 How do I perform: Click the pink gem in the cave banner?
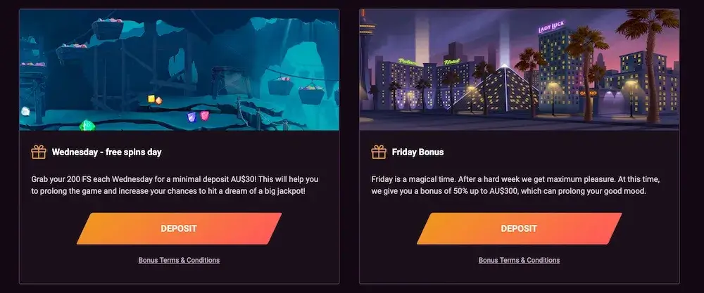(x=204, y=116)
